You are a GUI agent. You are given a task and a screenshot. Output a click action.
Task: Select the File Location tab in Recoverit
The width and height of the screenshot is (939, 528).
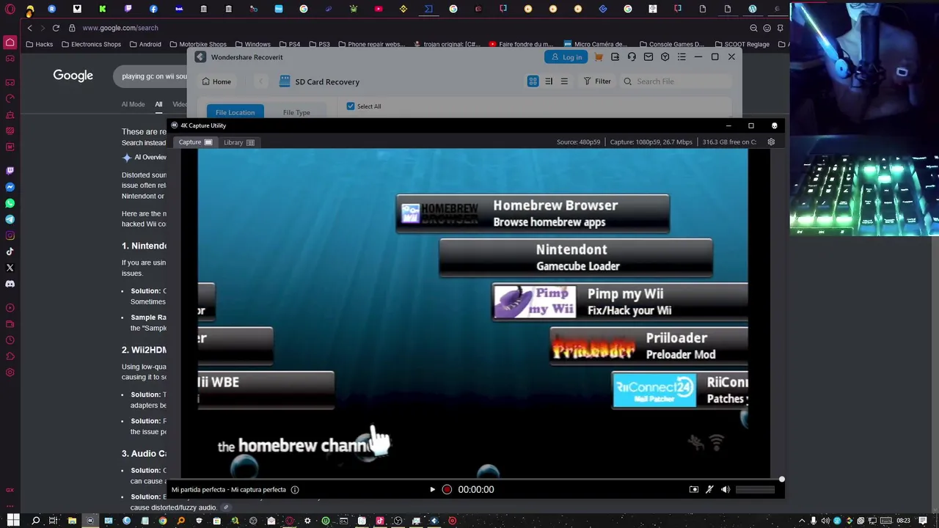coord(235,112)
